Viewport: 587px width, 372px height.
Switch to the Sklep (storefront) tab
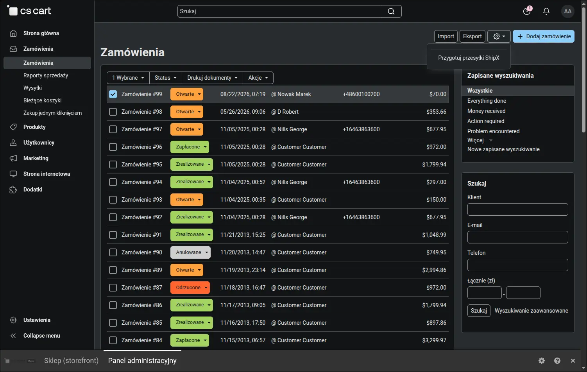pyautogui.click(x=71, y=361)
